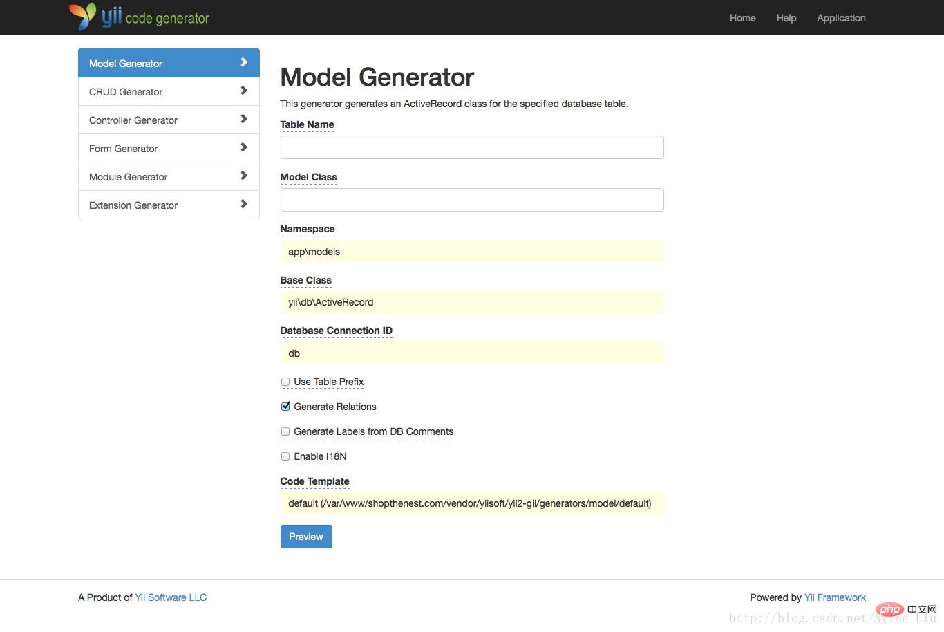This screenshot has height=632, width=944.
Task: Go to Application in the navbar
Action: (x=840, y=18)
